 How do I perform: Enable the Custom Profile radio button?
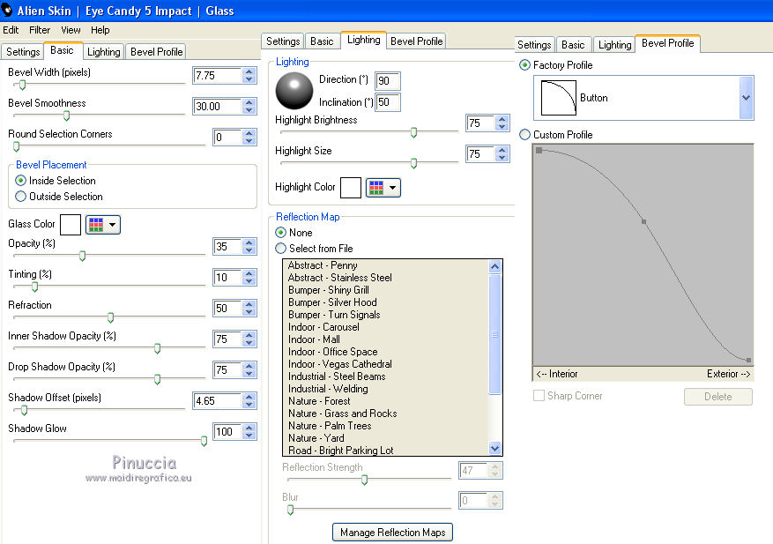(x=525, y=135)
